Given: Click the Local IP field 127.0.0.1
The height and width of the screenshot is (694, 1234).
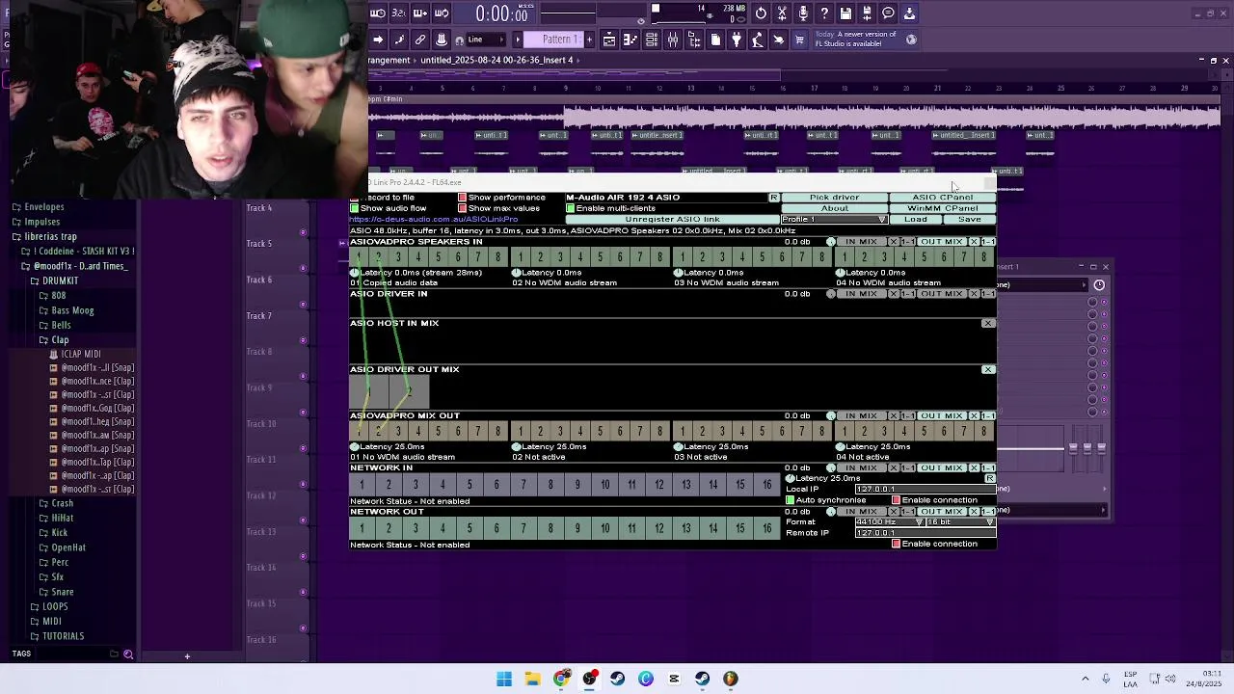Looking at the screenshot, I should 924,490.
